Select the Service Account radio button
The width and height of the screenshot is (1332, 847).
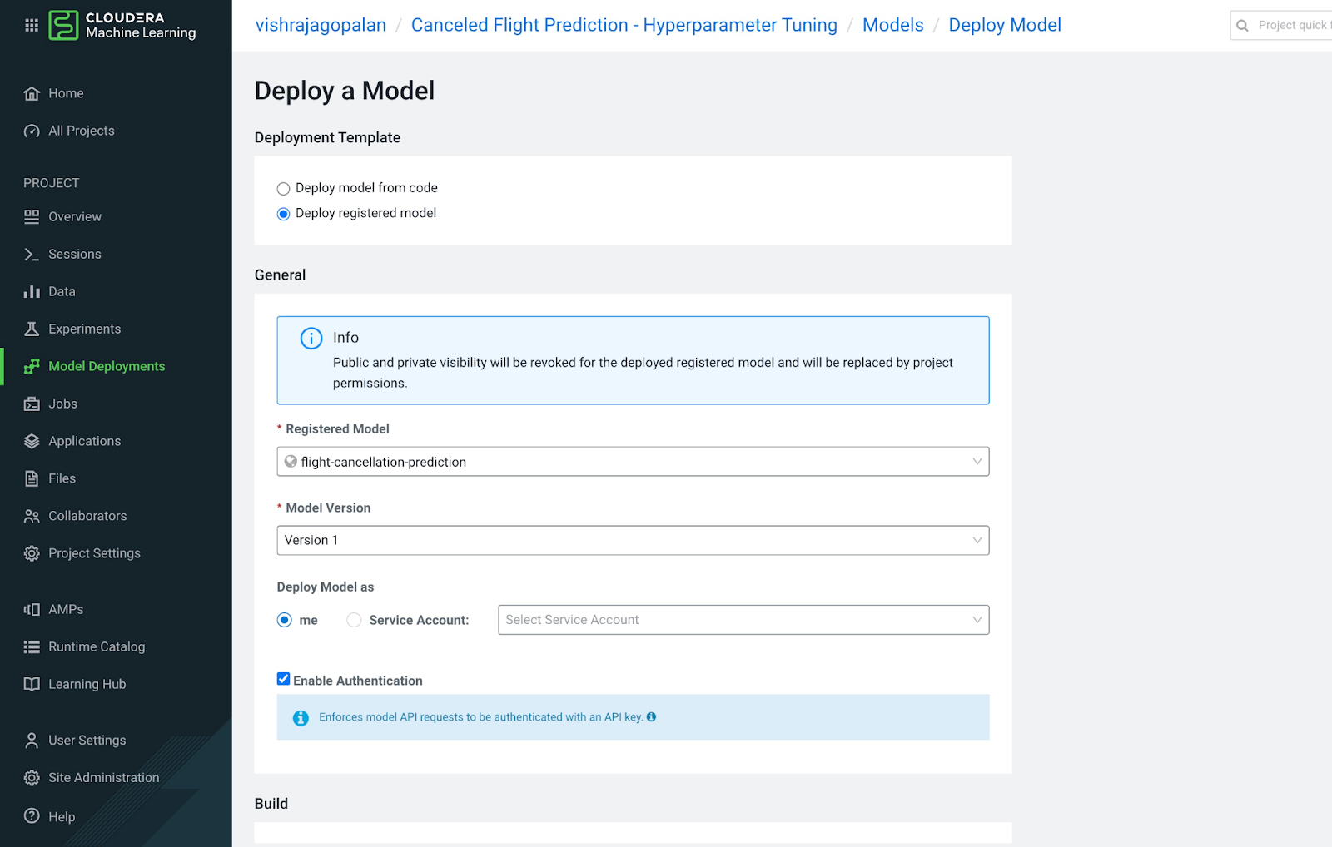coord(354,620)
